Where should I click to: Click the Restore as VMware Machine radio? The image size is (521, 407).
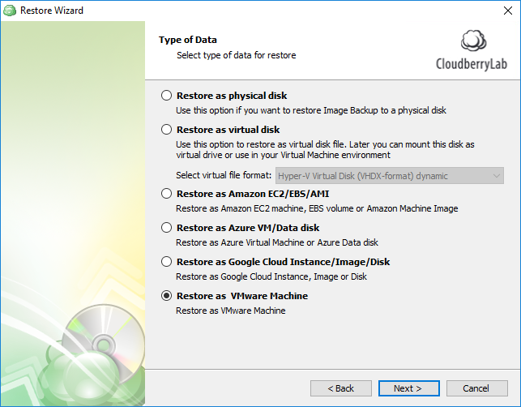click(166, 296)
